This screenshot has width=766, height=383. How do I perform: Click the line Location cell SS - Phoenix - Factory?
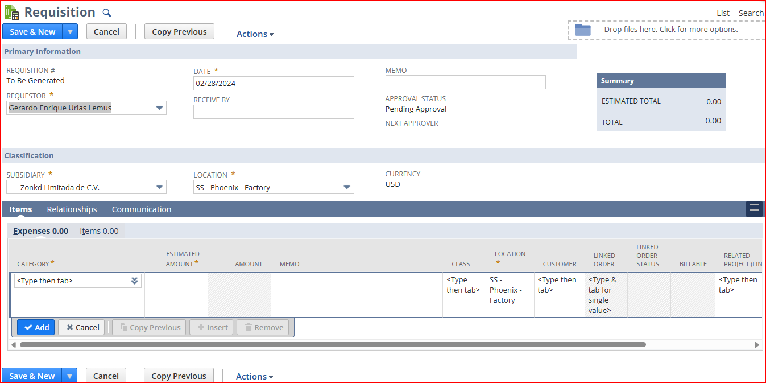coord(510,295)
